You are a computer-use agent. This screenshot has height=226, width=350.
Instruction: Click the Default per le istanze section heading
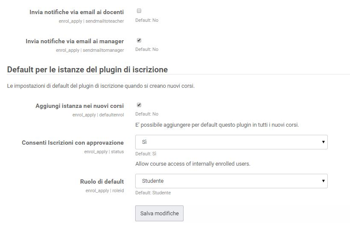point(87,69)
